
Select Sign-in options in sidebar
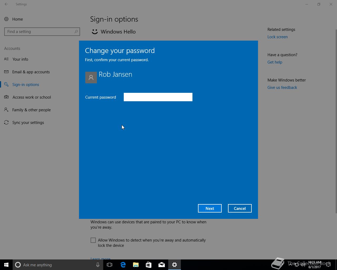[26, 84]
